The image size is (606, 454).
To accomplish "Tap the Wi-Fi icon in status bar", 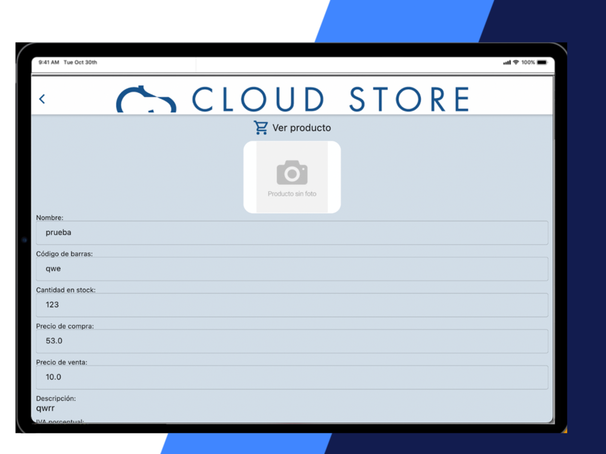I will (516, 62).
